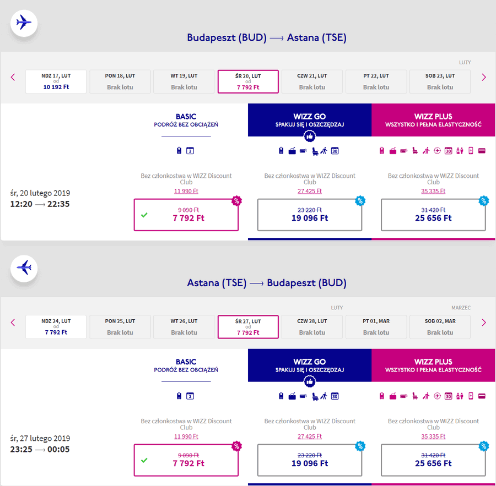Click the outbound WIZZ PLUS credit card refund icon
The height and width of the screenshot is (486, 496).
pos(482,151)
